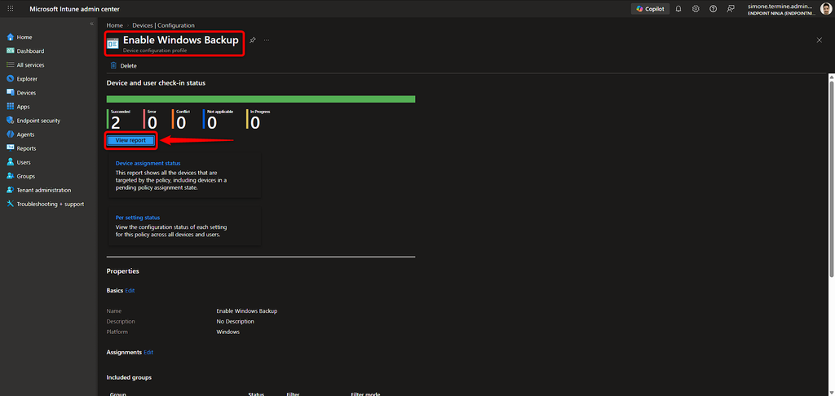This screenshot has height=396, width=835.
Task: Click the Reports icon in sidebar
Action: point(10,148)
